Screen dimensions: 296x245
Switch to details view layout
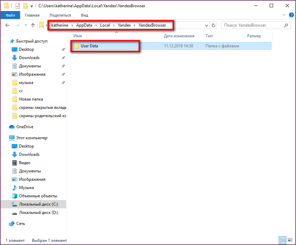(x=282, y=240)
